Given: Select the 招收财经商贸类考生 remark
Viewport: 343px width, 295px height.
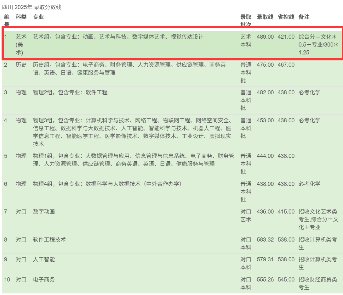Looking at the screenshot, I should [317, 283].
